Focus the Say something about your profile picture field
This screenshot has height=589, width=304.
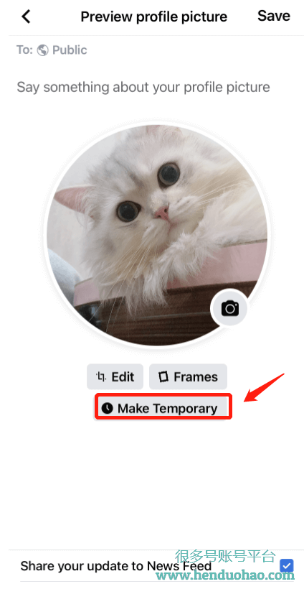tap(143, 87)
